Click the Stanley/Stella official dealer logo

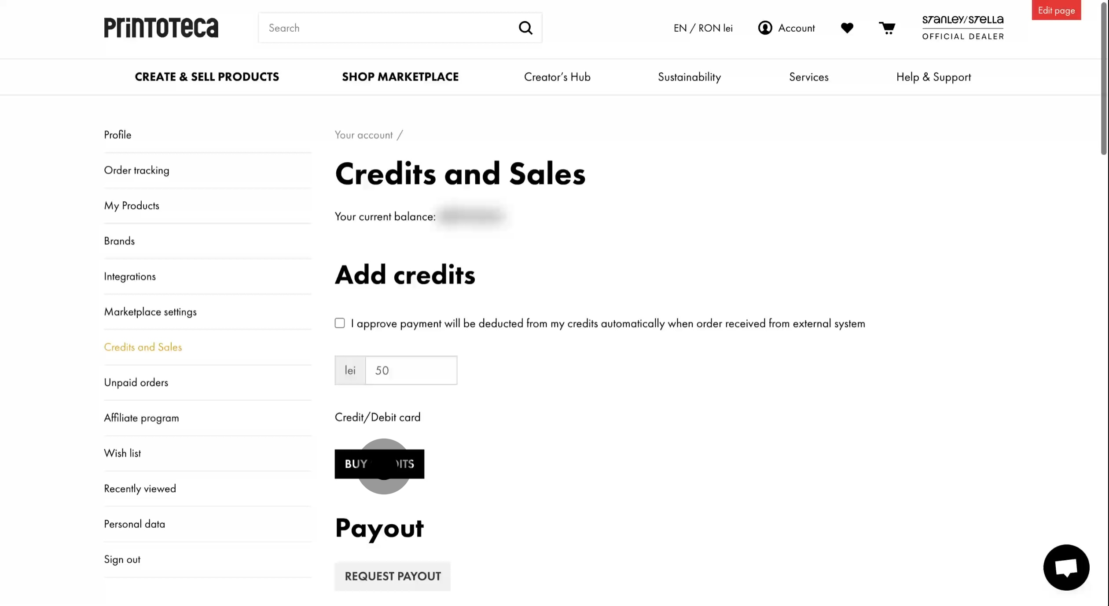click(963, 28)
